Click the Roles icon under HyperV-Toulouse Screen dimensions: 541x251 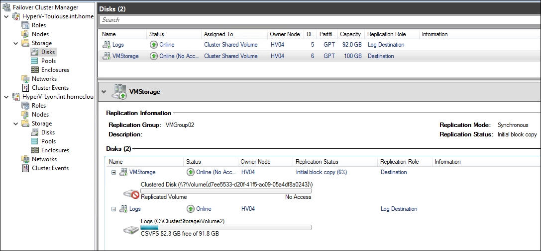point(25,25)
